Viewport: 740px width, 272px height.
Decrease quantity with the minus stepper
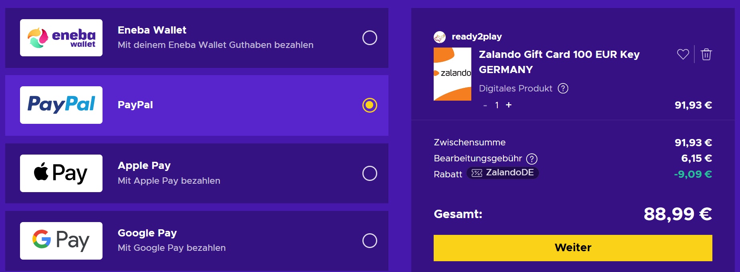point(485,105)
